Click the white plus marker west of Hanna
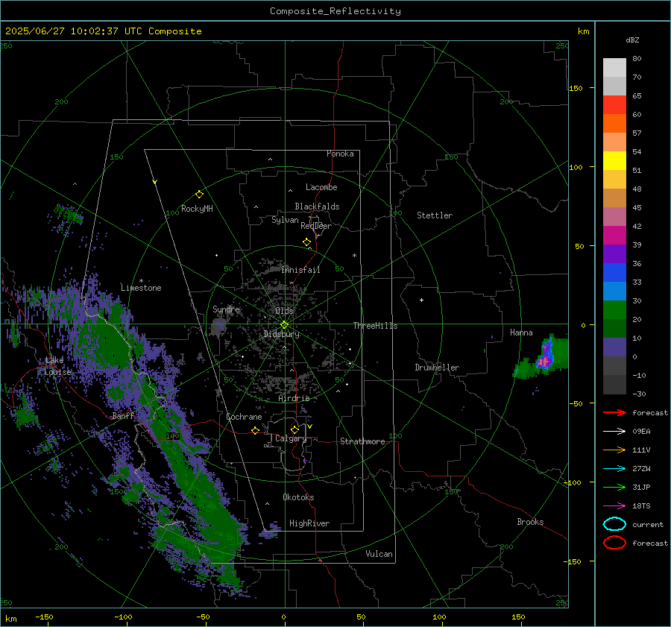The image size is (671, 627). [421, 300]
